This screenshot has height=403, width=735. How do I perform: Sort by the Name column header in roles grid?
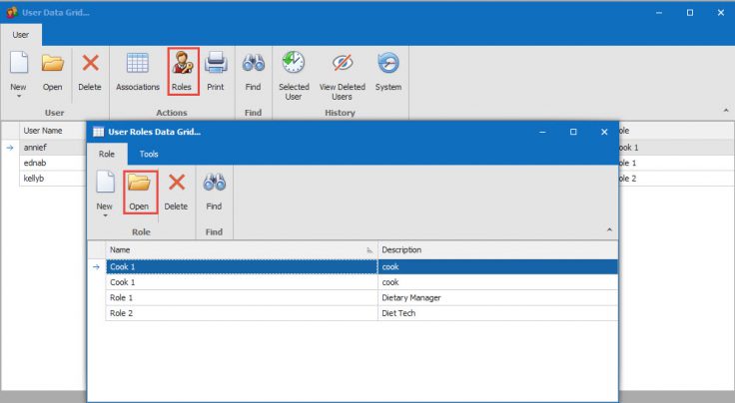pyautogui.click(x=240, y=249)
